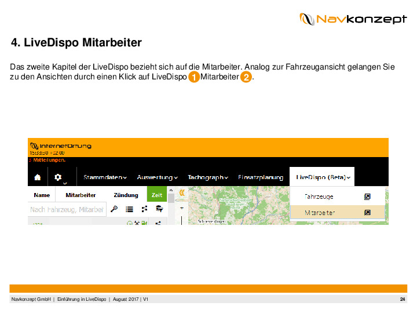This screenshot has width=417, height=313.
Task: Click the list view icon
Action: 129,209
